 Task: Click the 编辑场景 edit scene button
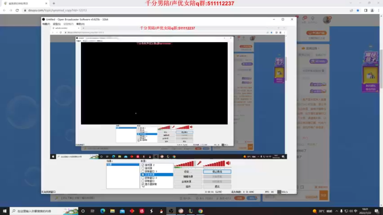[188, 176]
